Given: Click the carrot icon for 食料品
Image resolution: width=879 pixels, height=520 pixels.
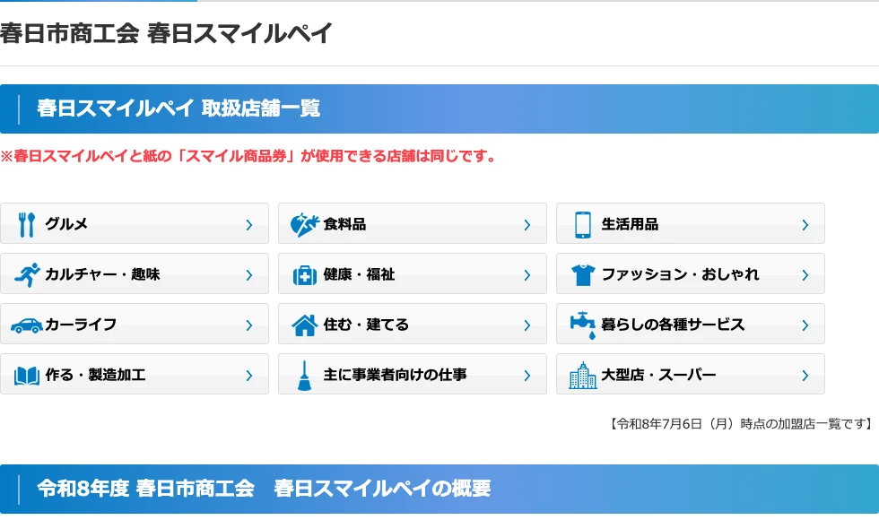Looking at the screenshot, I should point(304,224).
